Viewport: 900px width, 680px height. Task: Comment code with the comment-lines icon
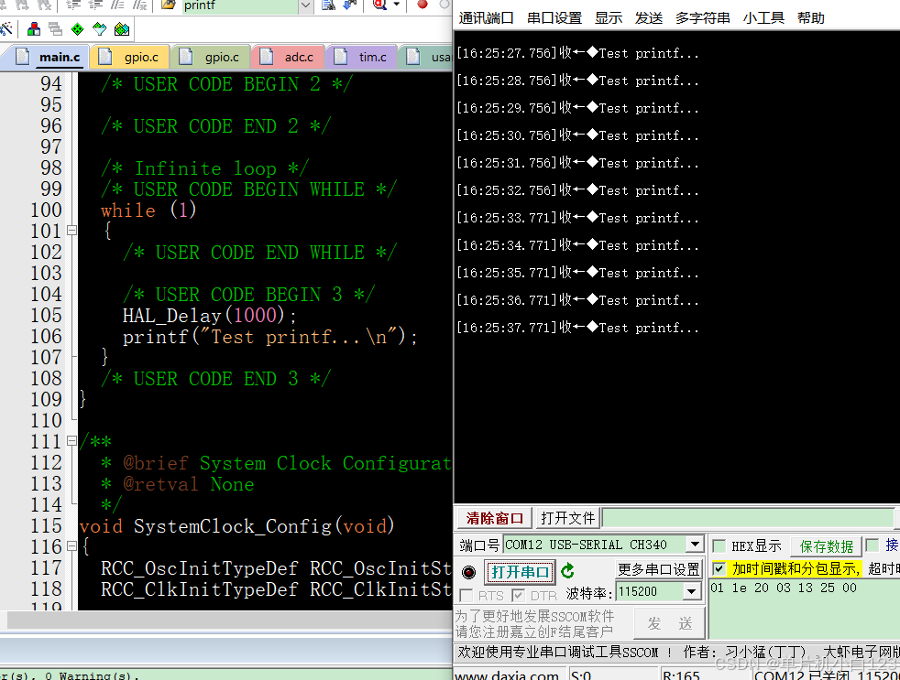(x=115, y=7)
